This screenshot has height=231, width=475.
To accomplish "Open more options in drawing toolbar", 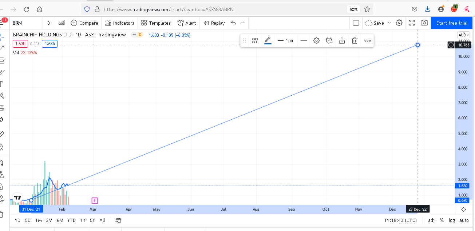I will tap(367, 41).
